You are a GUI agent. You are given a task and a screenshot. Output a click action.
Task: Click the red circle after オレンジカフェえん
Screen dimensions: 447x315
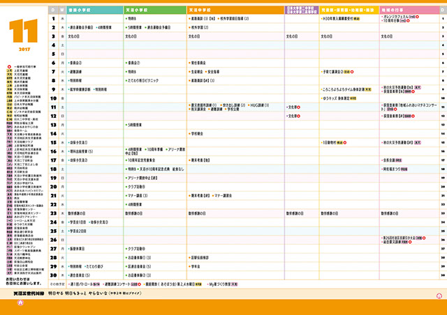pos(418,17)
